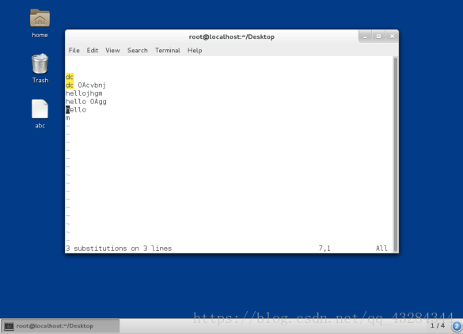Click the first highlighted 'dc' line
Screen dimensions: 463x334
(70, 77)
